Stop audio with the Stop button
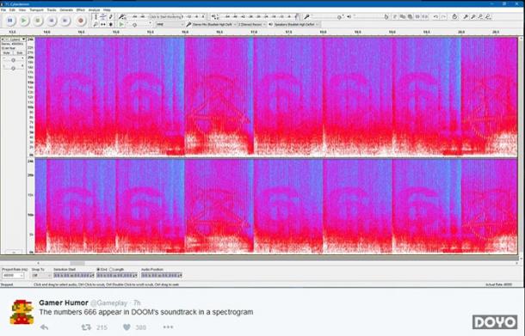The image size is (525, 336). point(38,21)
